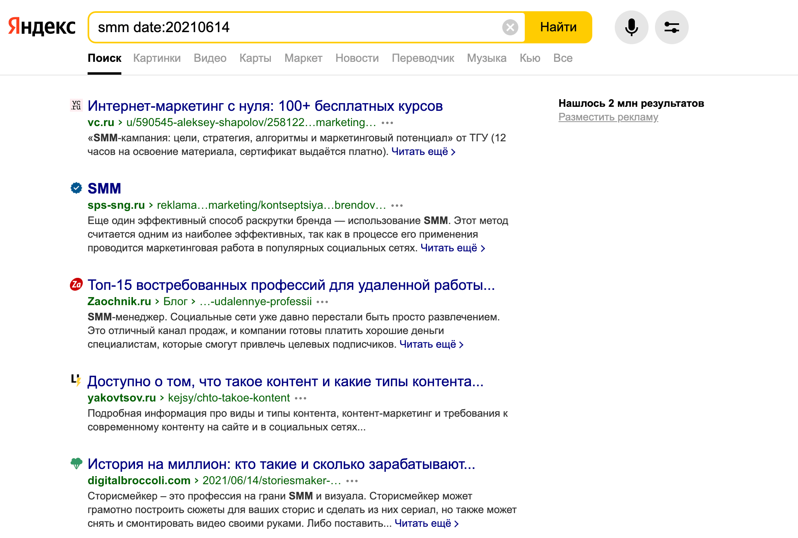This screenshot has height=538, width=798.
Task: Click the Zaochnik.ru domain link
Action: click(x=119, y=302)
